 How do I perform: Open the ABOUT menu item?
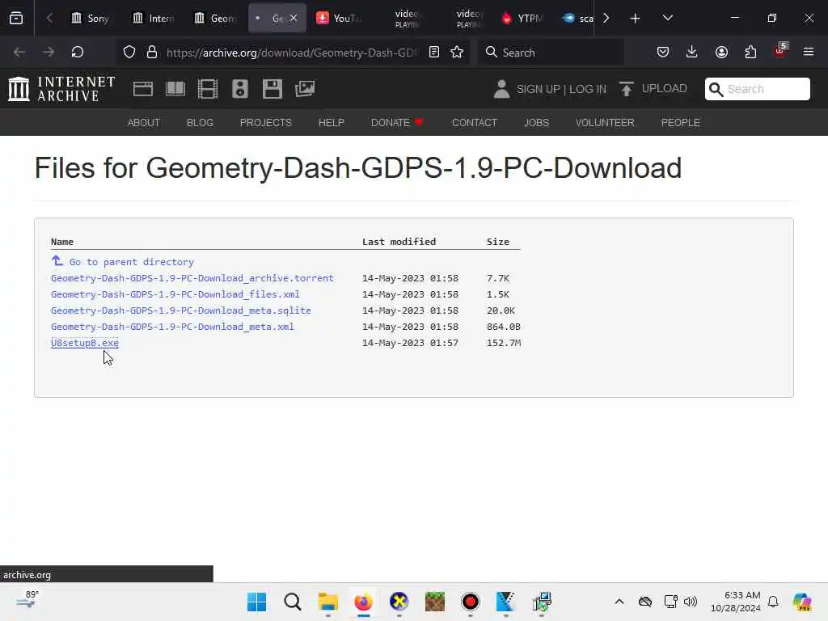click(144, 123)
